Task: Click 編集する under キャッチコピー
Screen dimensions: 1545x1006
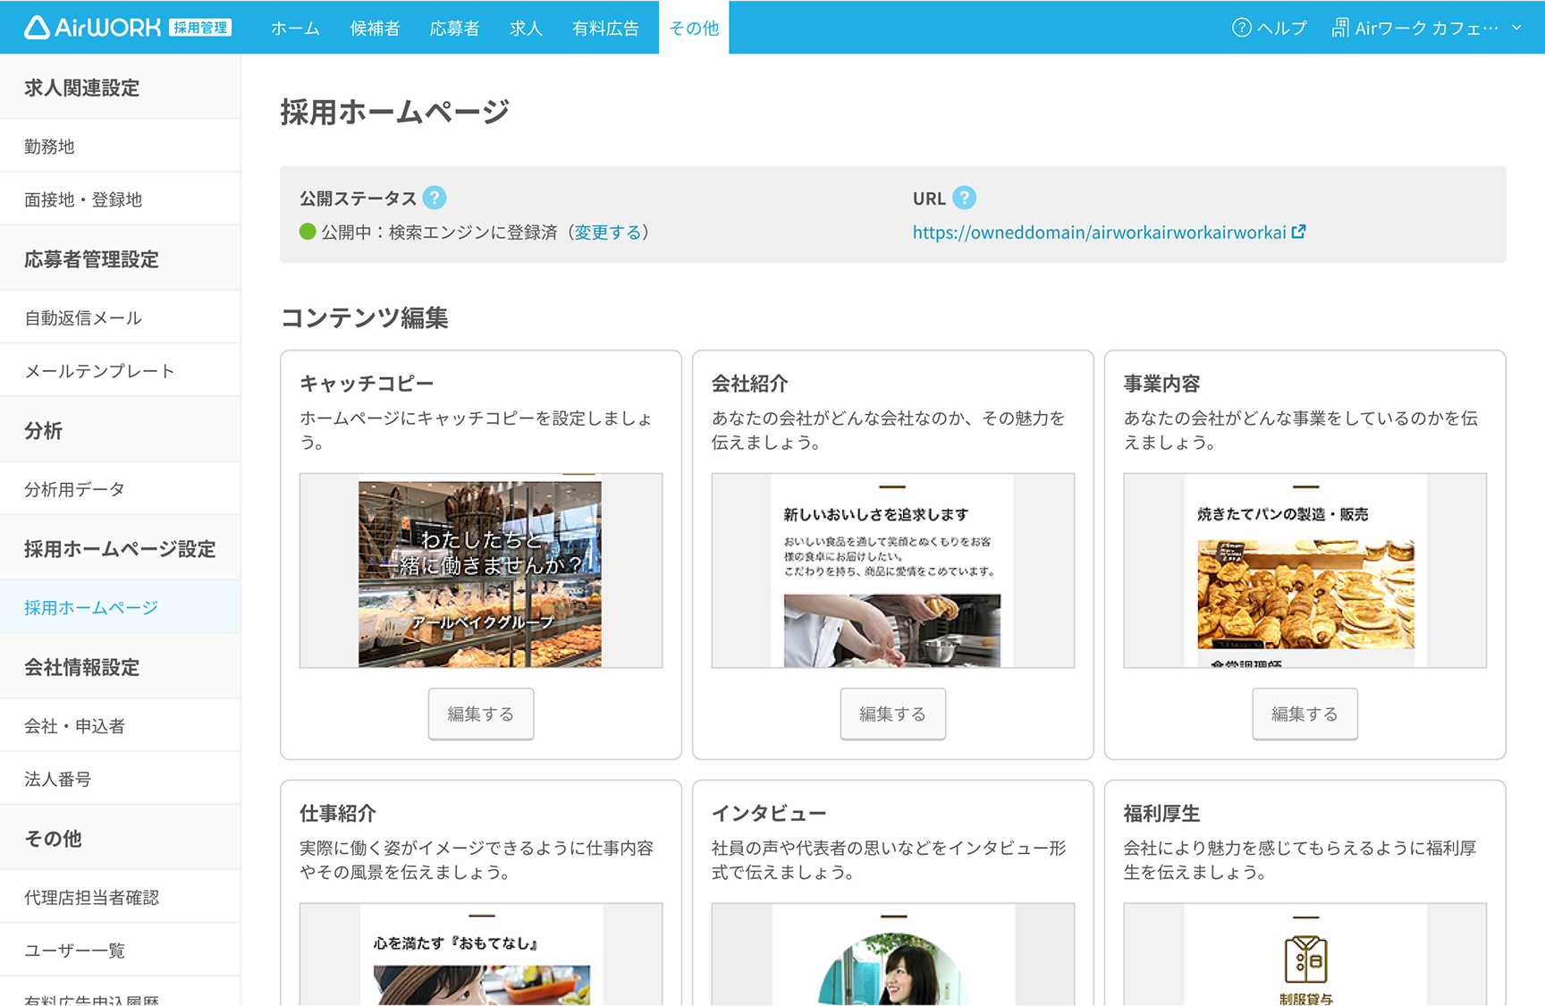Action: 481,714
